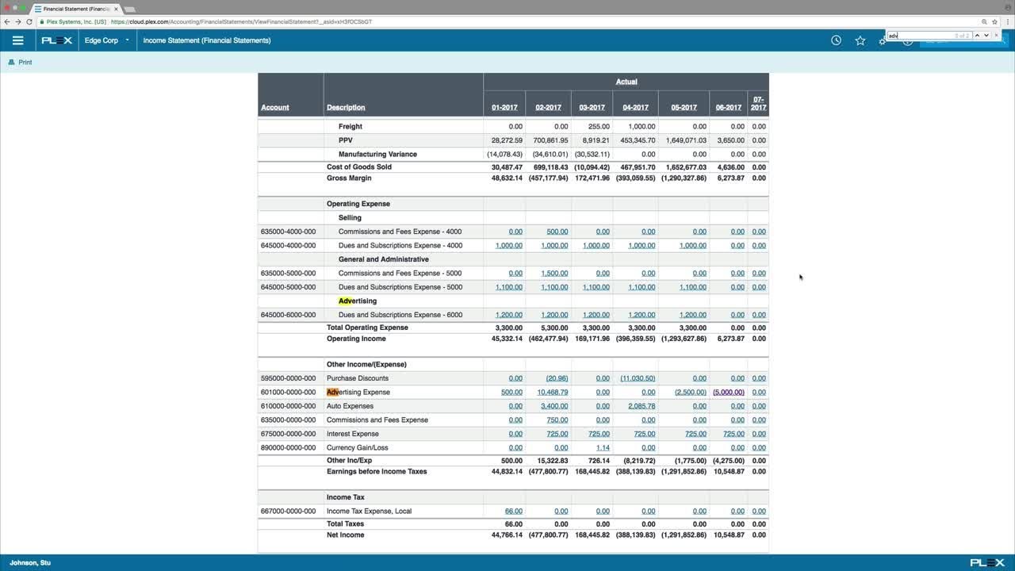The image size is (1015, 571).
Task: Select account number 890000-0000-000
Action: 288,448
